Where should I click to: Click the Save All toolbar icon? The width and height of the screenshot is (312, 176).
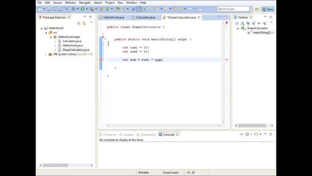pyautogui.click(x=54, y=9)
